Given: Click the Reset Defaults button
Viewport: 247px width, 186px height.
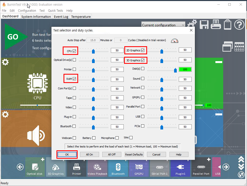Looking at the screenshot, I should coord(134,154).
